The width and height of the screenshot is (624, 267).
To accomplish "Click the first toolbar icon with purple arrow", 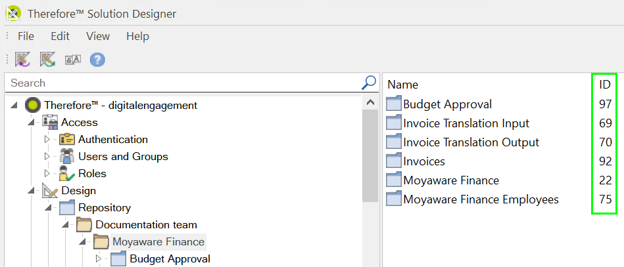I will [x=23, y=60].
